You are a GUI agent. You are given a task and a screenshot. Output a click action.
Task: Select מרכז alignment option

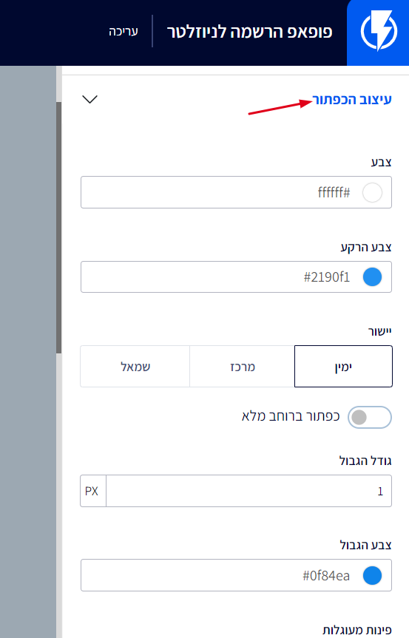tap(242, 366)
